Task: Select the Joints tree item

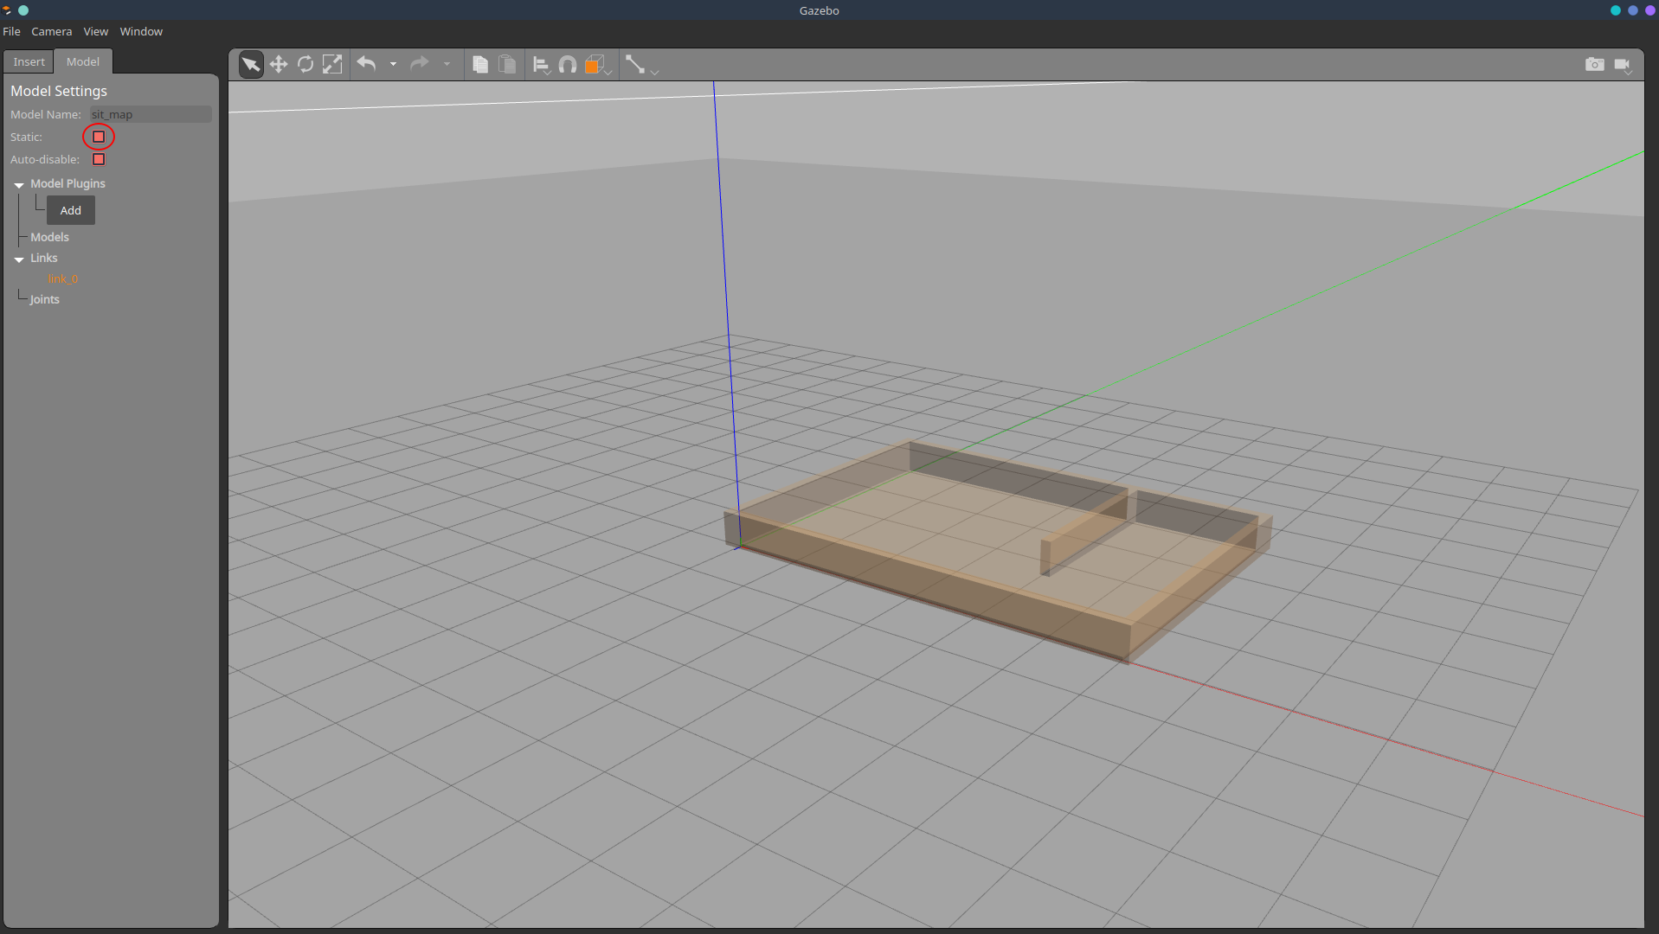Action: 45,299
